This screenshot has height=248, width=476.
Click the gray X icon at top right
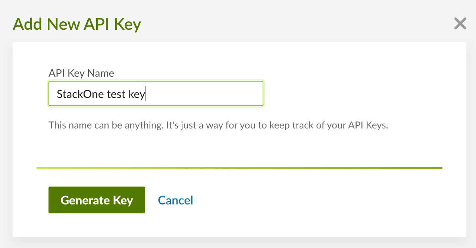(x=460, y=24)
